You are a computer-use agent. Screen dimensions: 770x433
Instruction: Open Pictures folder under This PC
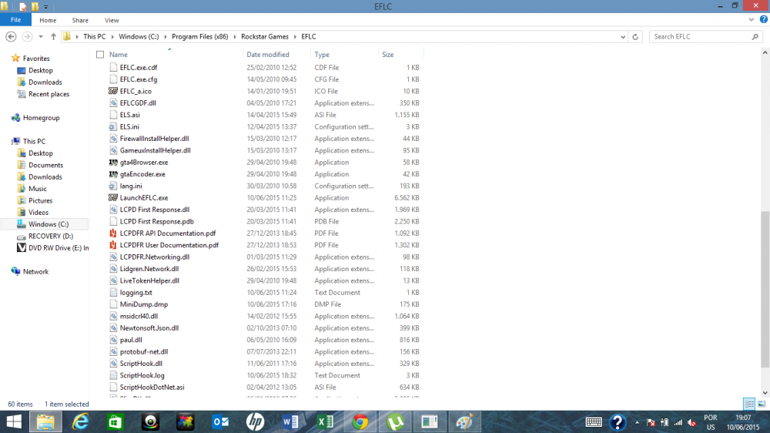[x=40, y=200]
